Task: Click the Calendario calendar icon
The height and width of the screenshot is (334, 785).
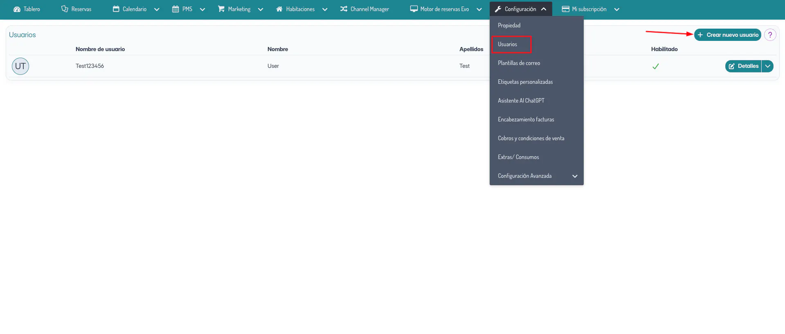Action: click(x=116, y=9)
